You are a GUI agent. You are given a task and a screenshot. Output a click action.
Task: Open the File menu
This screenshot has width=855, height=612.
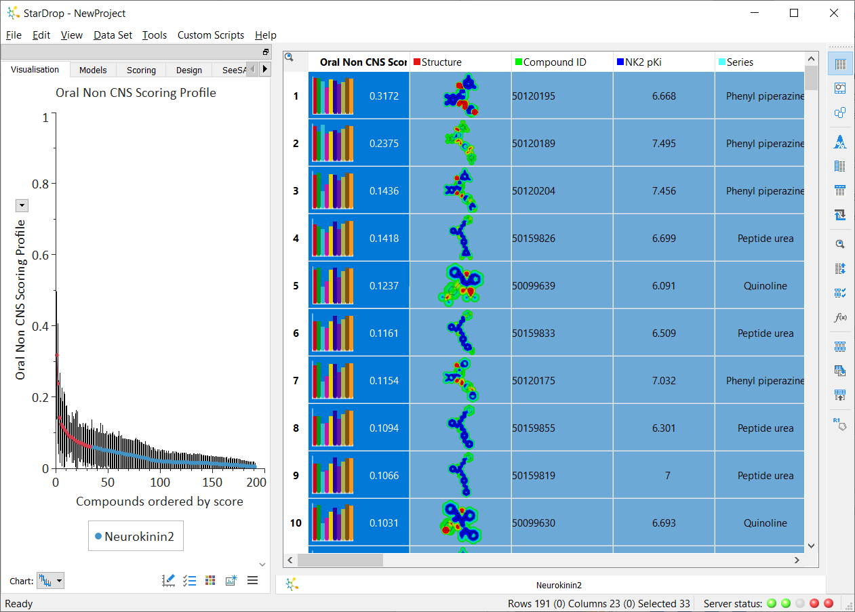click(x=14, y=35)
